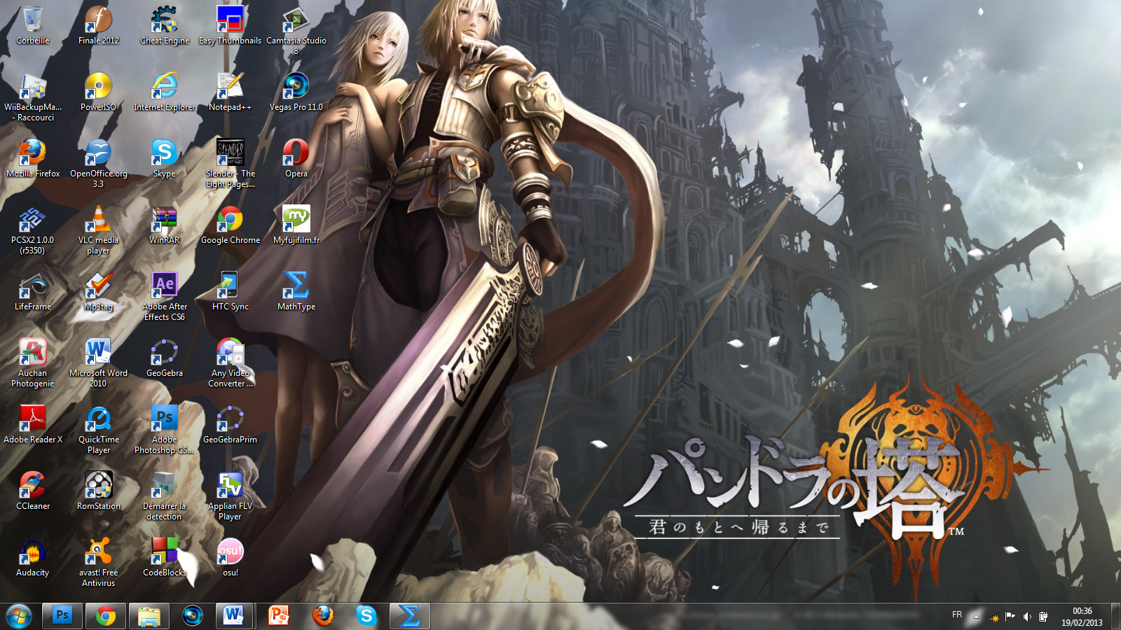Open PowerPoint from the taskbar
1121x630 pixels.
[280, 616]
